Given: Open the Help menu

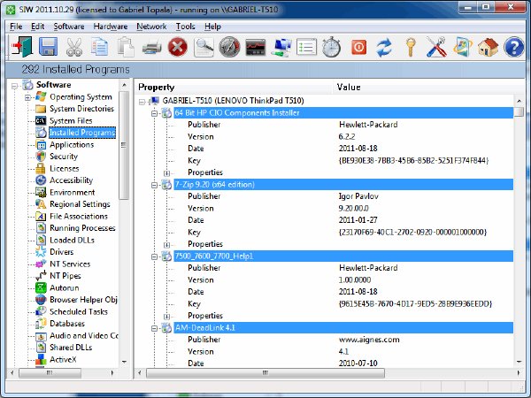Looking at the screenshot, I should click(x=212, y=27).
